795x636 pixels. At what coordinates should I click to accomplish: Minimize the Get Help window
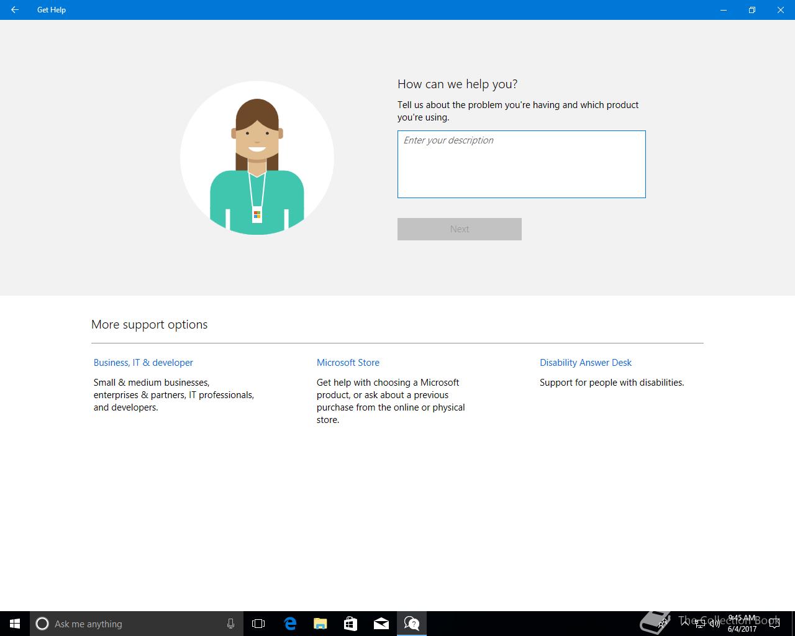tap(724, 10)
